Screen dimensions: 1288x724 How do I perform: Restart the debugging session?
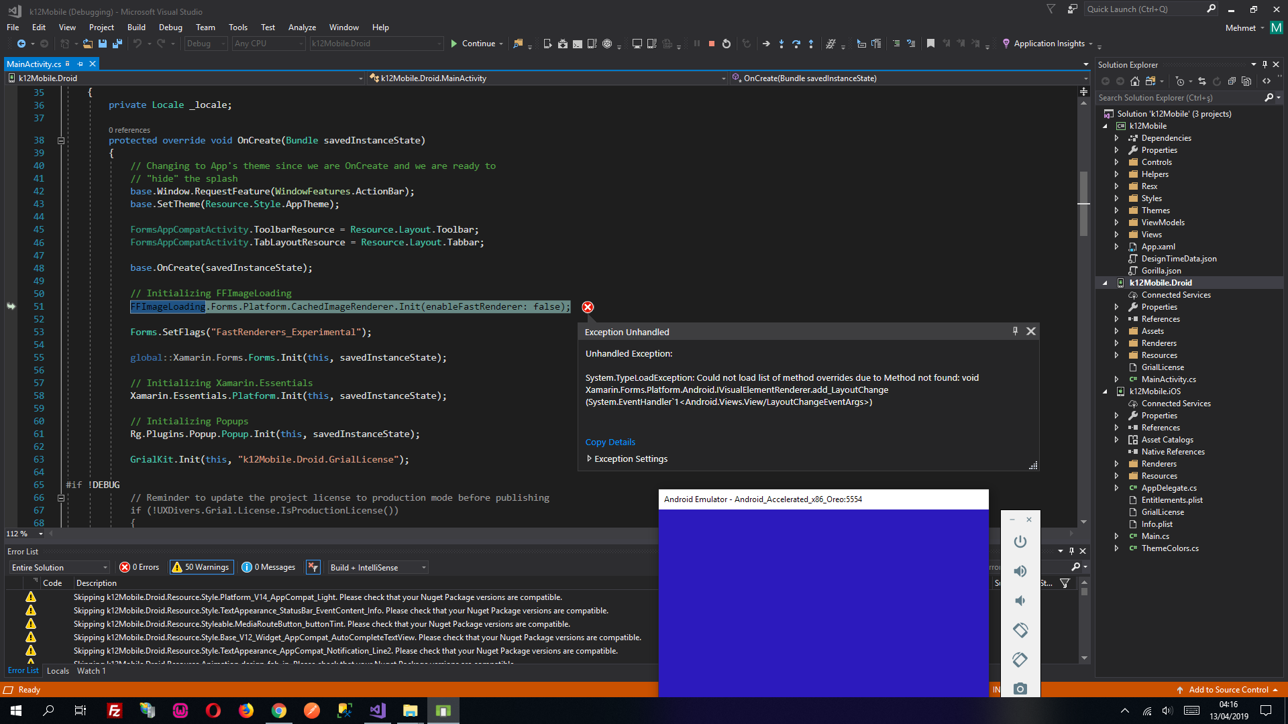(727, 44)
